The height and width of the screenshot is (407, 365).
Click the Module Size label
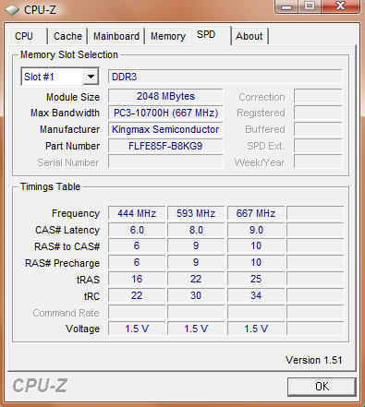73,97
